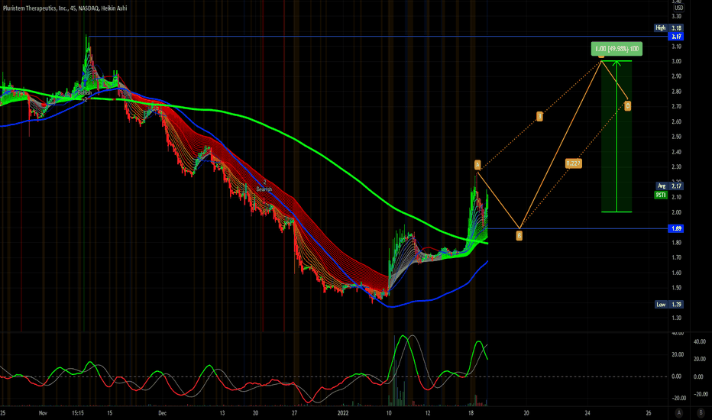Click the green PSTI symbol tag
The height and width of the screenshot is (420, 712).
point(661,195)
